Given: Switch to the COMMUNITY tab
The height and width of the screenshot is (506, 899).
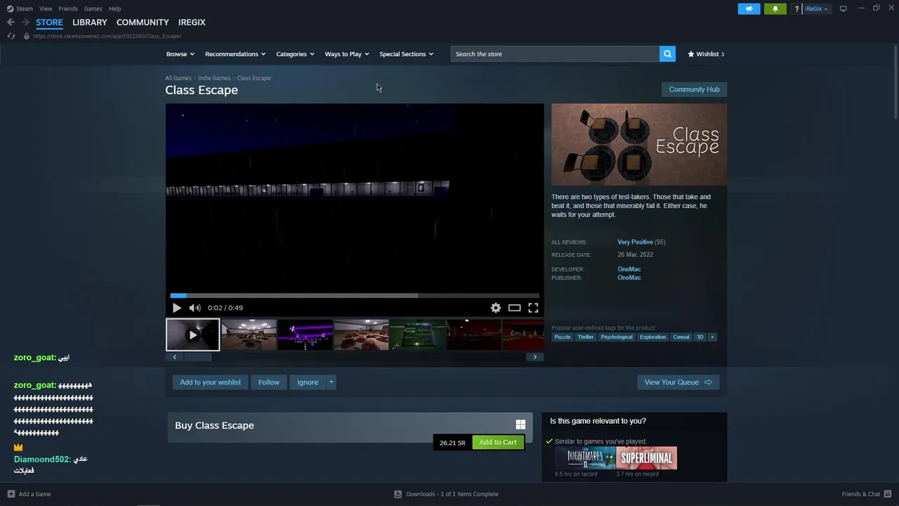Looking at the screenshot, I should 143,22.
